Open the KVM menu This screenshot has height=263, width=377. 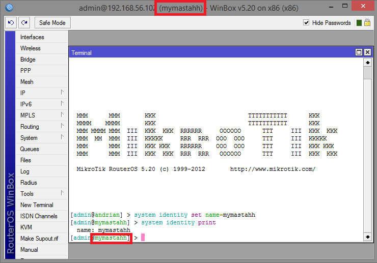click(x=42, y=227)
